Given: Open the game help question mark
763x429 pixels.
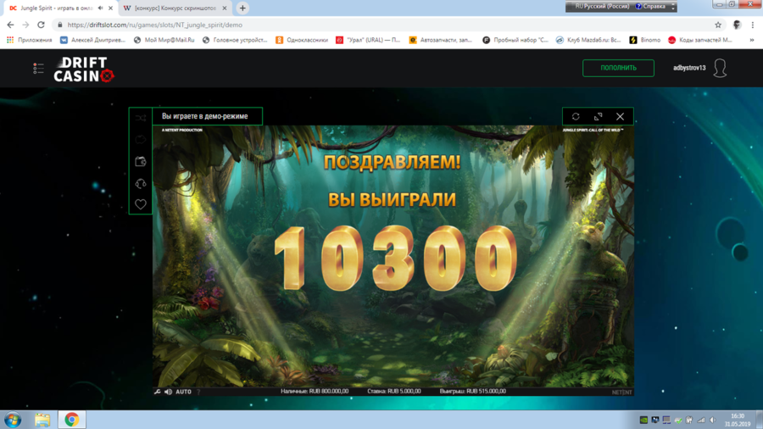Looking at the screenshot, I should (x=198, y=392).
